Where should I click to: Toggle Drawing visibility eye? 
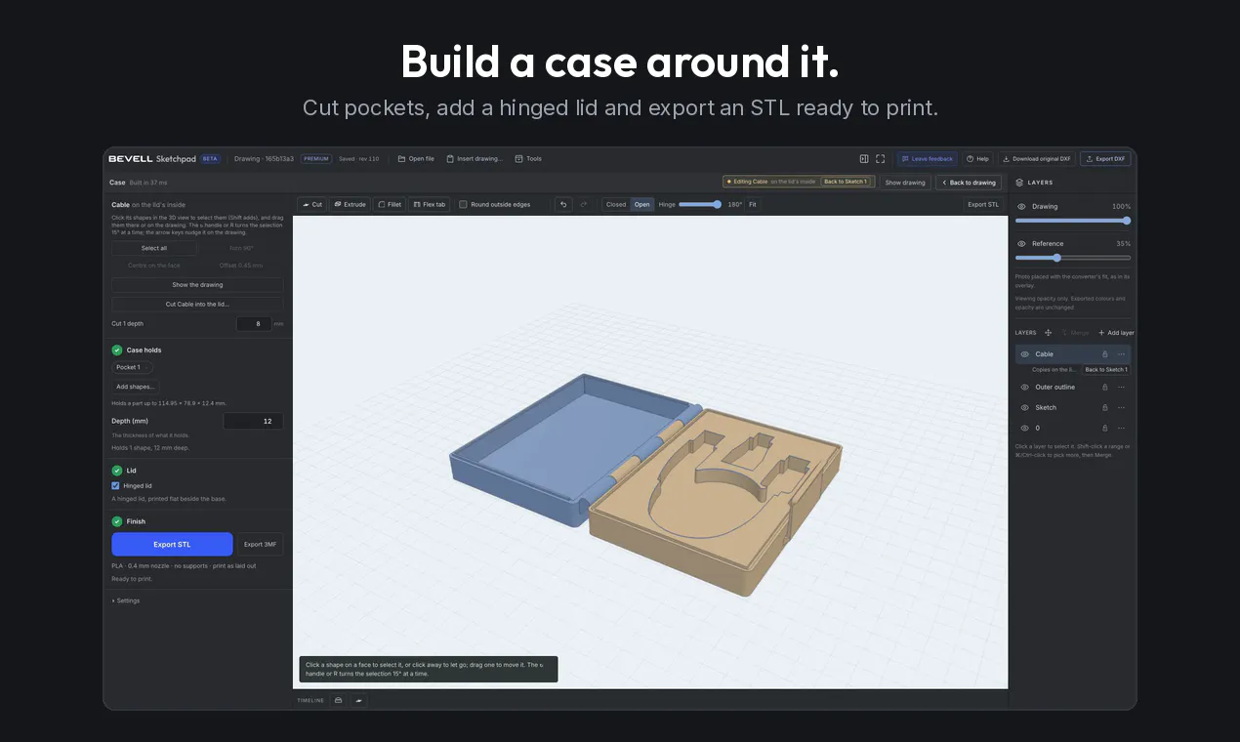click(1021, 207)
